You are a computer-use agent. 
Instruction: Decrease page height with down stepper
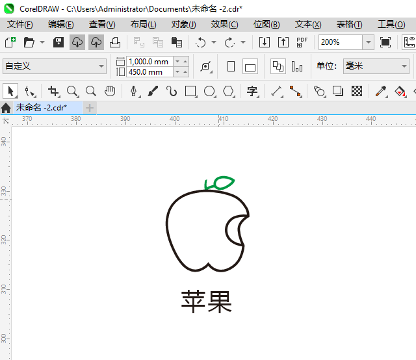pyautogui.click(x=177, y=72)
